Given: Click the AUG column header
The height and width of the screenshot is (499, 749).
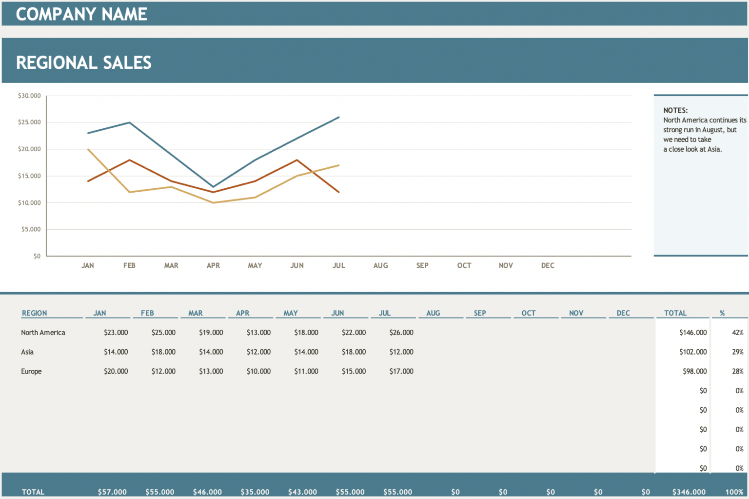Looking at the screenshot, I should point(434,313).
